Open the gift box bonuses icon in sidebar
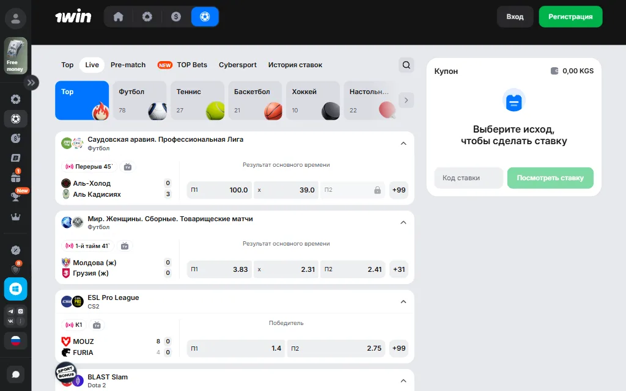 (x=15, y=177)
